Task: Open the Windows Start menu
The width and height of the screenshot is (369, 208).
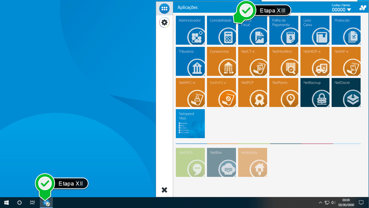Action: click(x=7, y=203)
